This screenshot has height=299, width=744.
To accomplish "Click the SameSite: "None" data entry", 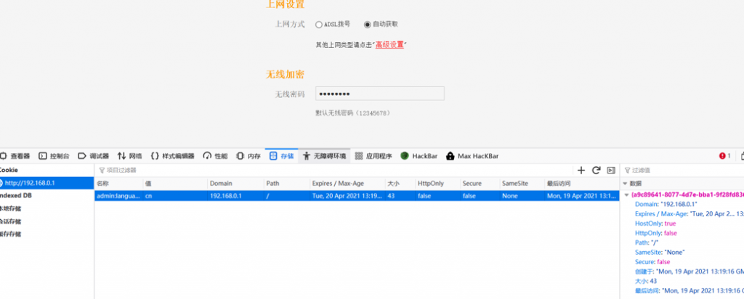I will [x=660, y=253].
